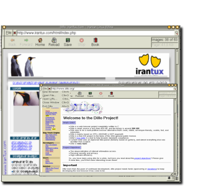The height and width of the screenshot is (187, 214).
Task: Click the bug meter icon in irantux status bar
Action: coord(169,178)
